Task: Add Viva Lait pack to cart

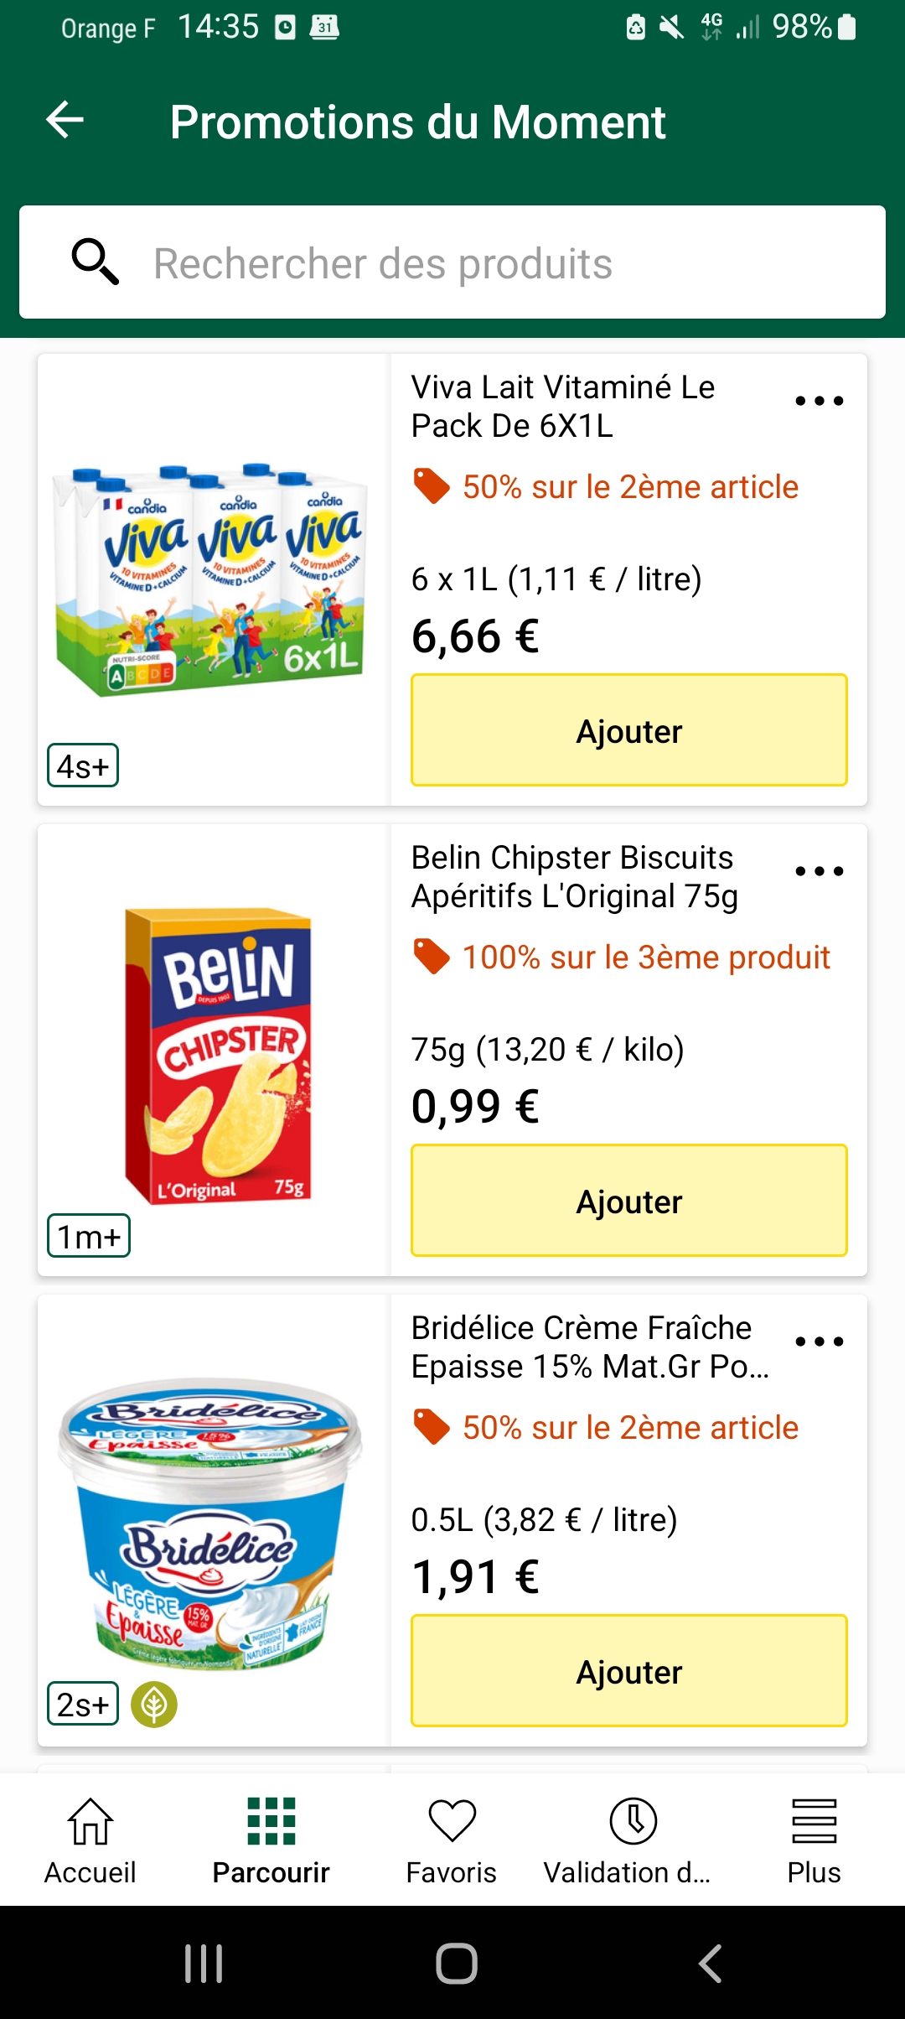Action: point(628,730)
